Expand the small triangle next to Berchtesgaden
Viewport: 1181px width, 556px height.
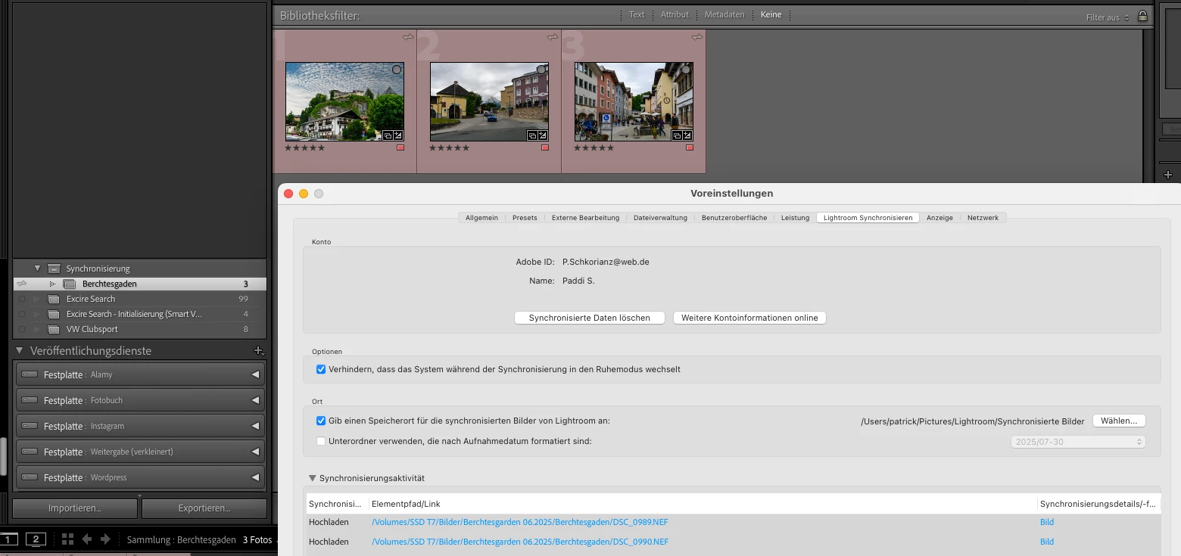52,284
